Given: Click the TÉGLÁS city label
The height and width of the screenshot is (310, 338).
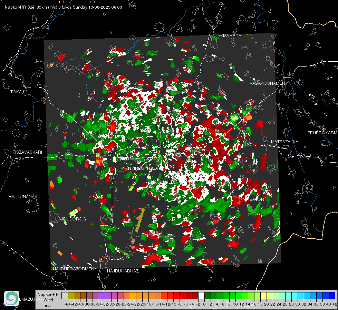Looking at the screenshot, I should coord(116,258).
